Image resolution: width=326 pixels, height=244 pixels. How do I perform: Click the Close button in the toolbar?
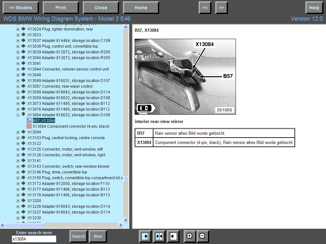tap(101, 8)
